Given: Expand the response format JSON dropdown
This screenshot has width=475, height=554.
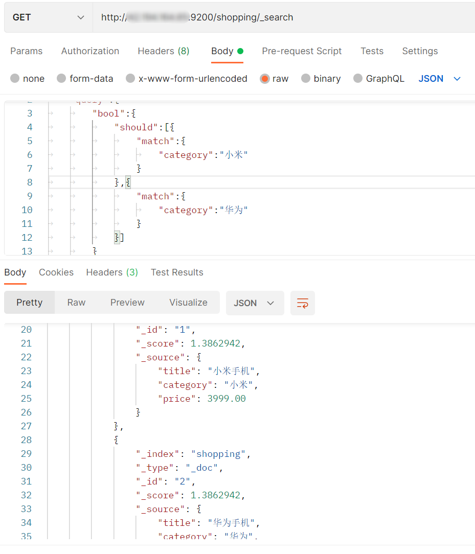Looking at the screenshot, I should pyautogui.click(x=255, y=303).
